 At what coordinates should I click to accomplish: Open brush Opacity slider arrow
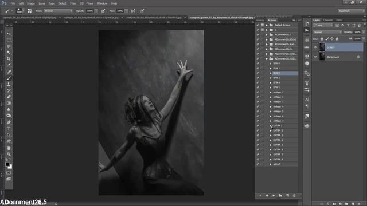coord(96,11)
